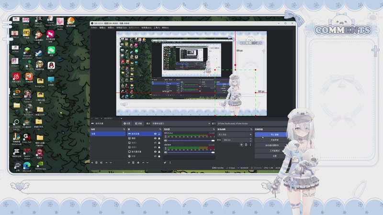Add a new source with plus icon

tap(129, 162)
